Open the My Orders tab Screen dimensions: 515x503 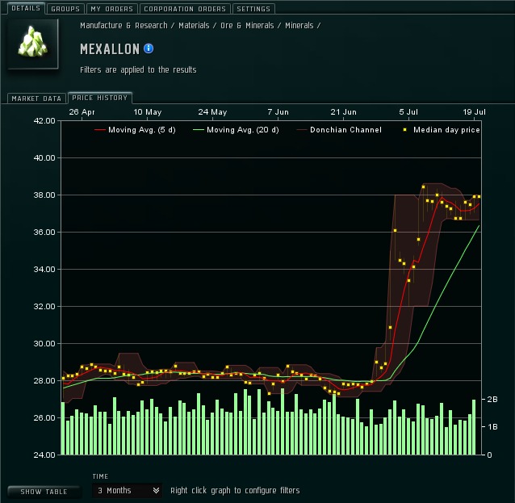coord(111,9)
